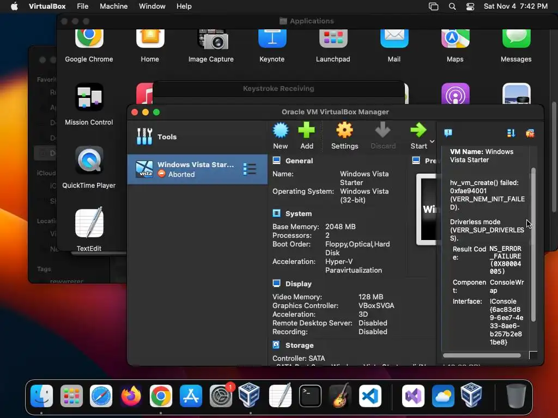
Task: Open Control Center in menu bar
Action: [x=470, y=7]
